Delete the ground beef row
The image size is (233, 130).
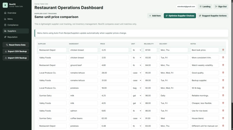point(223,65)
